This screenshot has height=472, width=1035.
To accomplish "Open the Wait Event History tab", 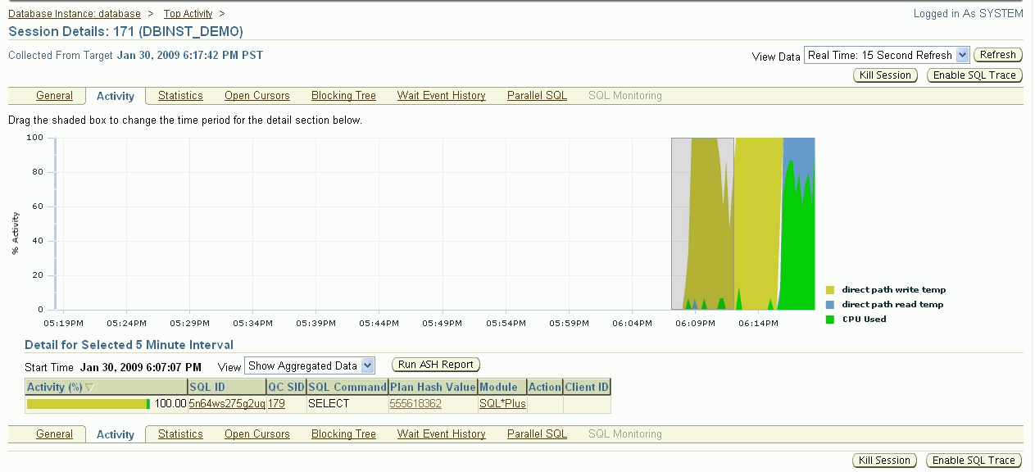I will (441, 96).
